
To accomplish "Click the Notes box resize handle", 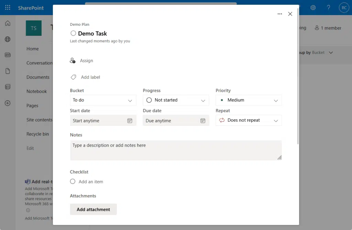I will point(279,158).
